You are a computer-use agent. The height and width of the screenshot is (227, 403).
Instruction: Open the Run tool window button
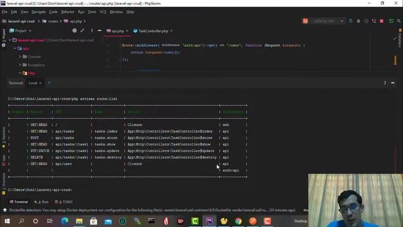point(42,202)
